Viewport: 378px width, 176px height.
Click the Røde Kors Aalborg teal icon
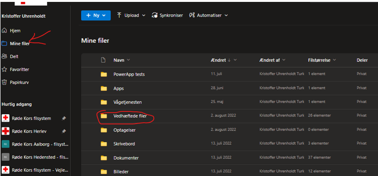[5, 144]
